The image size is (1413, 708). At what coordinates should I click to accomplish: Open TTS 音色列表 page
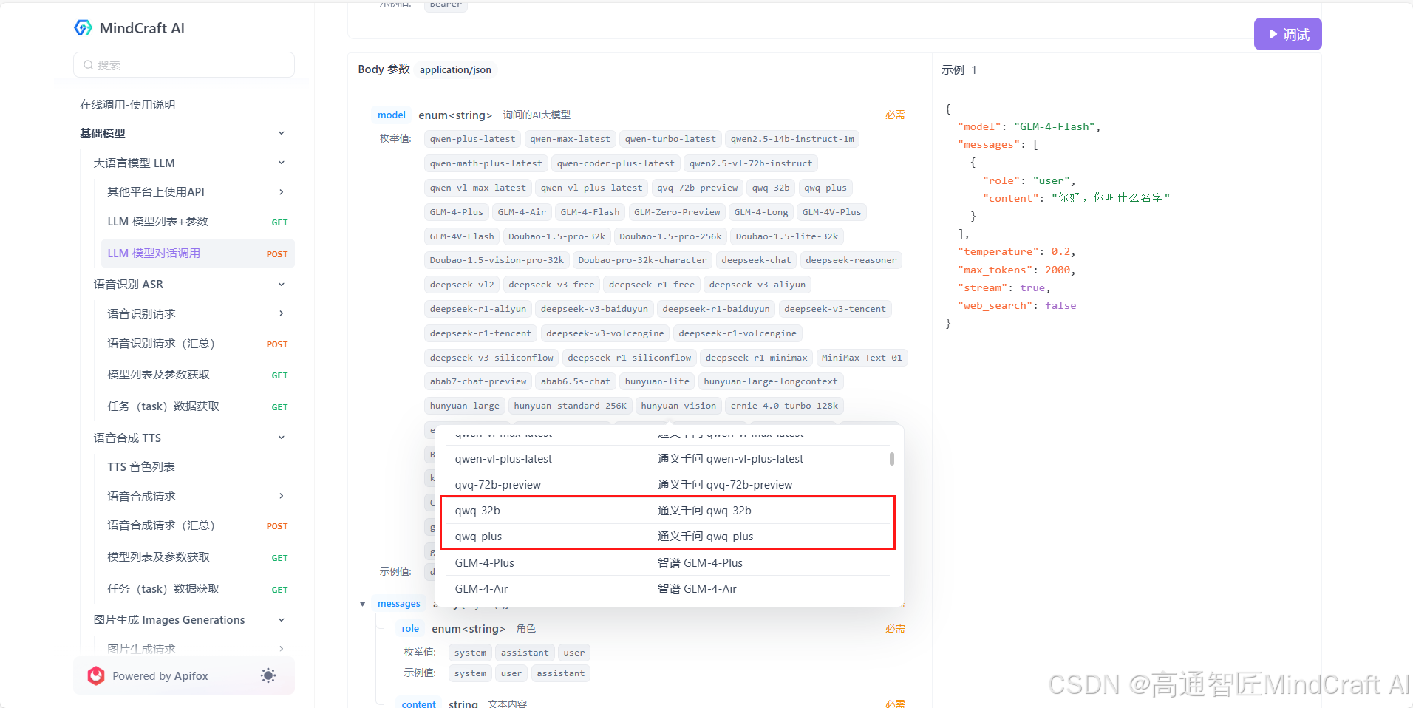pyautogui.click(x=141, y=467)
